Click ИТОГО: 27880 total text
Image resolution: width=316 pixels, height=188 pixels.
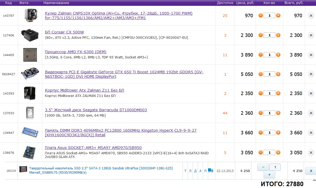point(282,184)
